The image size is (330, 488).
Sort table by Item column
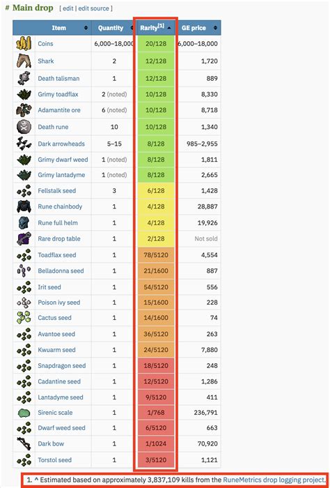tap(86, 28)
